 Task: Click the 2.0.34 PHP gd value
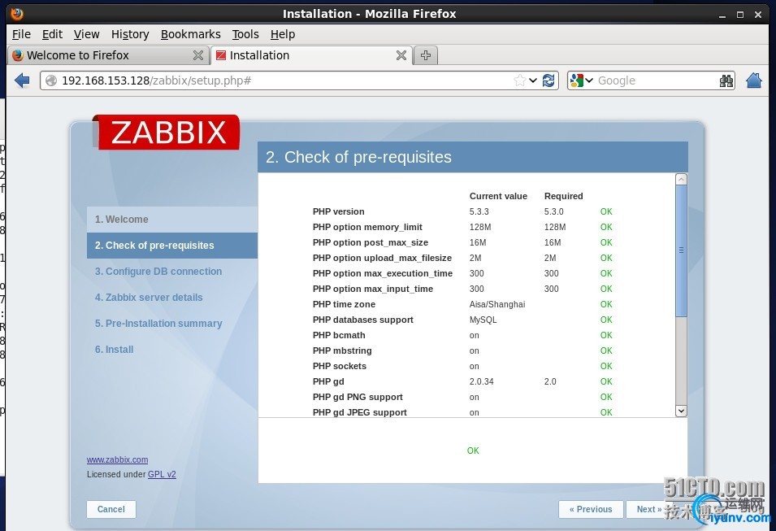point(482,381)
